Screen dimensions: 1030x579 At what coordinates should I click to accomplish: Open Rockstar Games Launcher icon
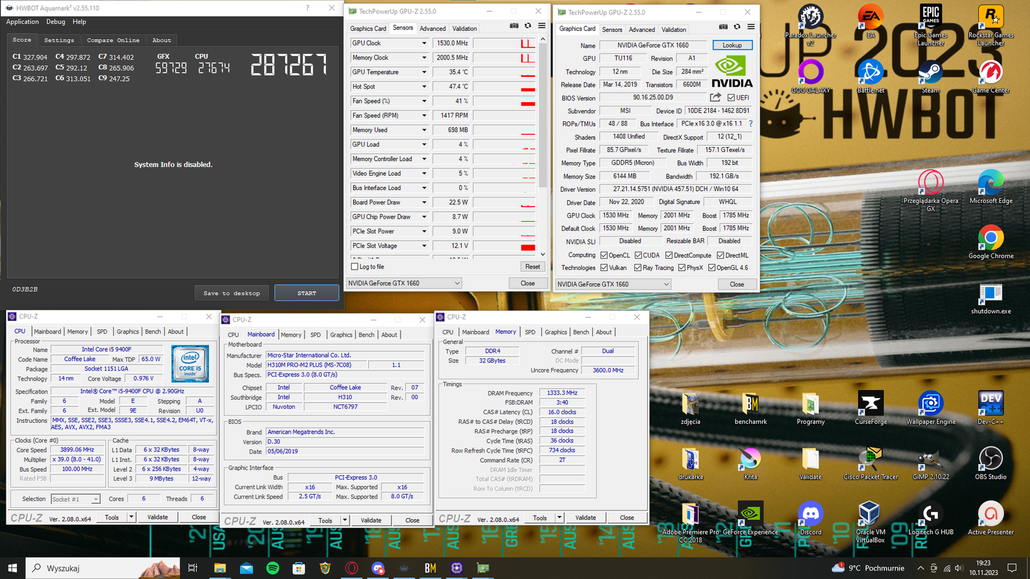point(990,25)
